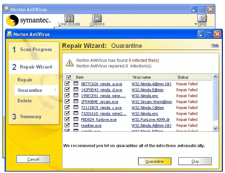The image size is (225, 173).
Task: Click the file icon beside readme.exe
Action: pyautogui.click(x=76, y=125)
